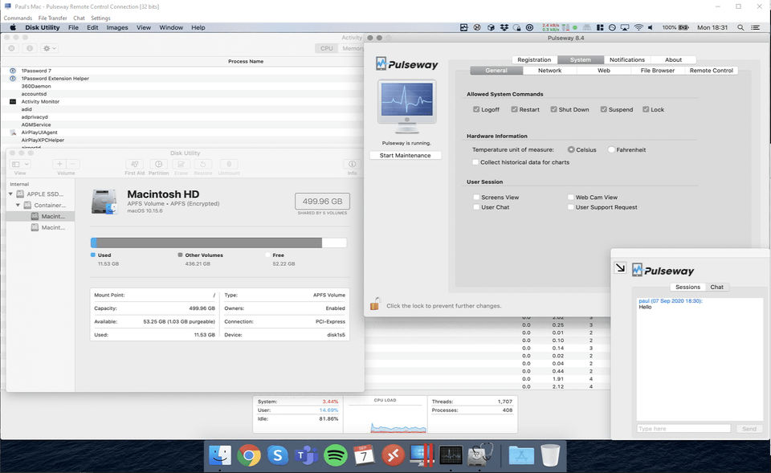This screenshot has width=771, height=473.
Task: Open Parallels Desktop icon in the Dock
Action: click(422, 455)
